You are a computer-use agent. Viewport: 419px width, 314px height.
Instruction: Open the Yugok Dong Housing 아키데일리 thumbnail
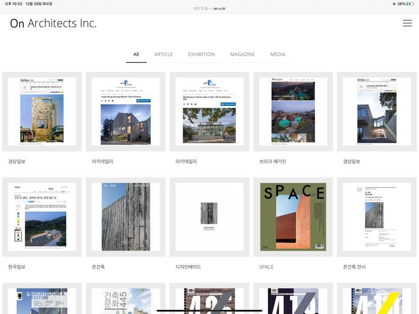click(126, 111)
